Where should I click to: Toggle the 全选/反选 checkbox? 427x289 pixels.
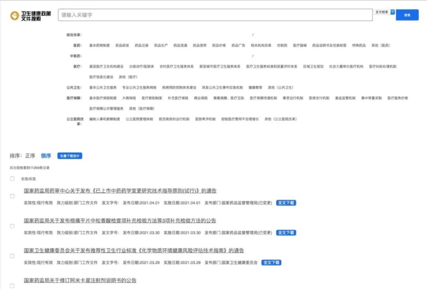(x=12, y=179)
